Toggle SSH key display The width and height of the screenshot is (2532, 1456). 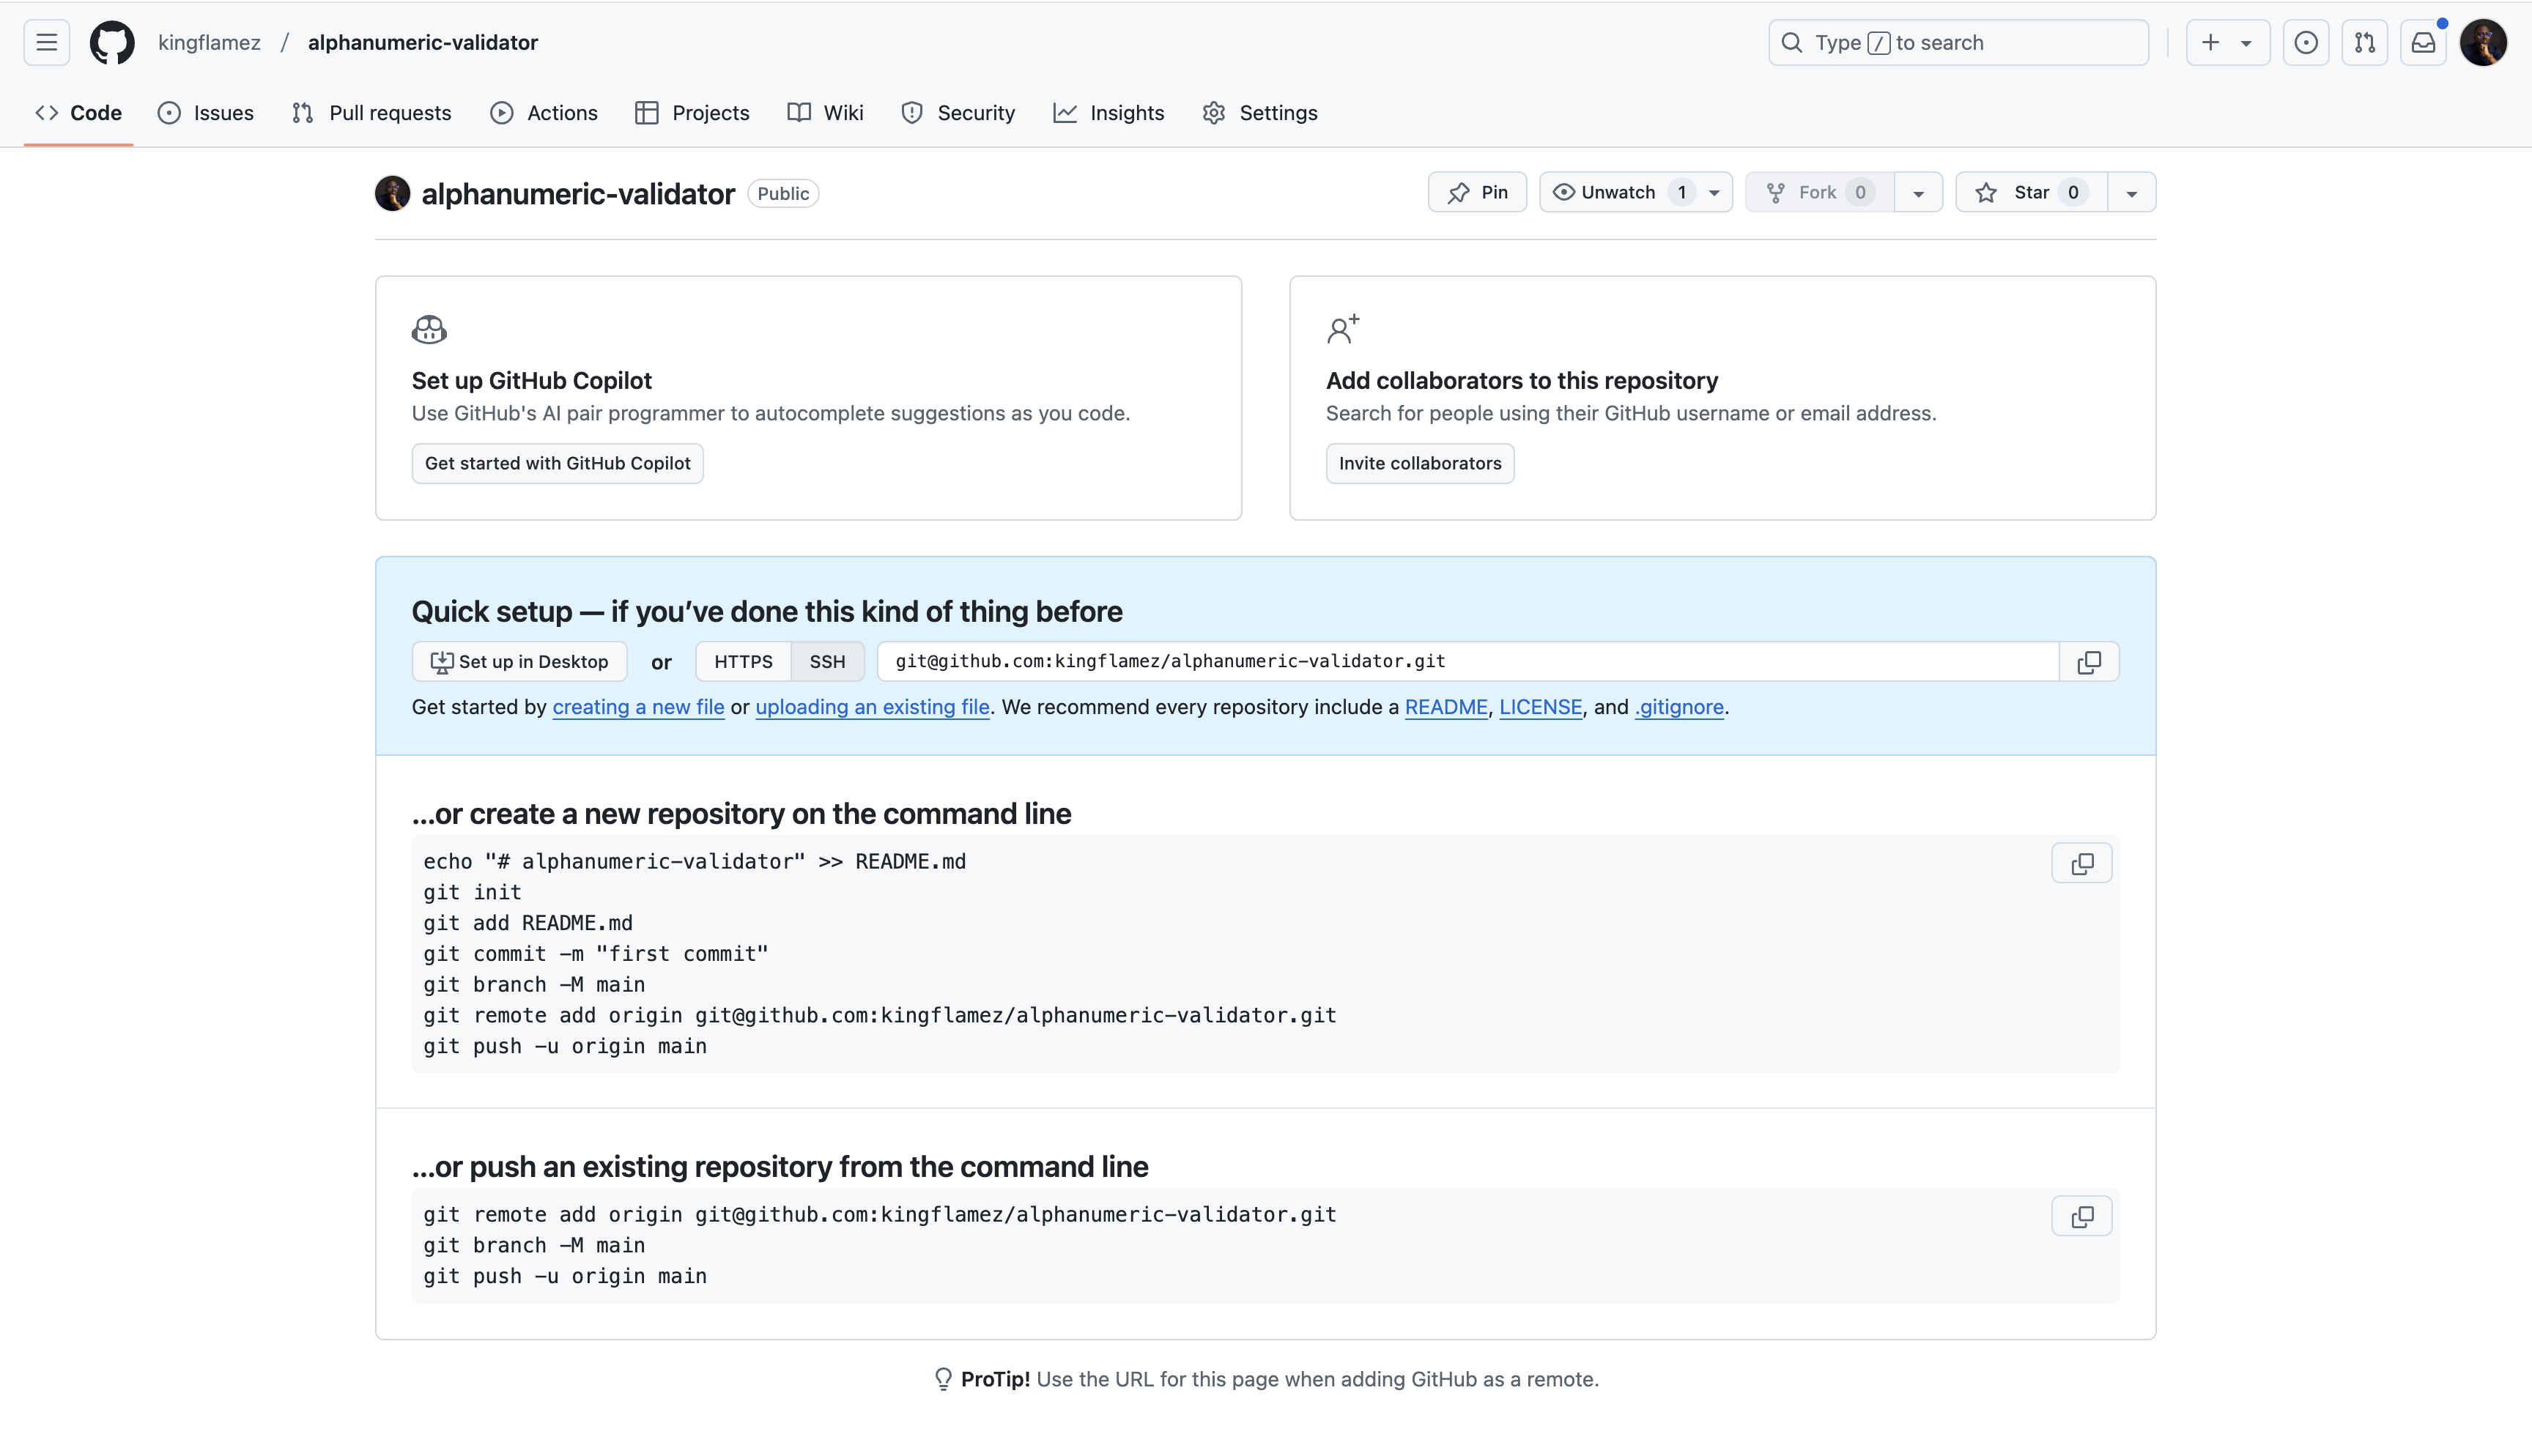(828, 660)
